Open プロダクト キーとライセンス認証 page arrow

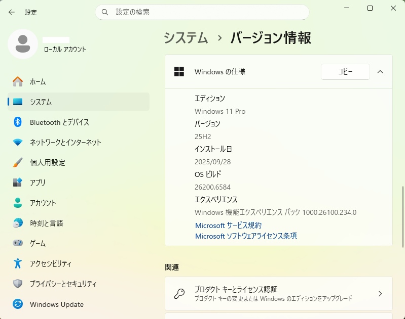click(x=380, y=294)
